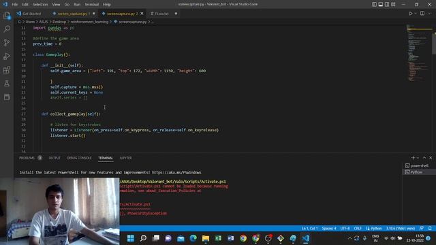Switch to the Flow.txt tab
This screenshot has width=436, height=245.
click(161, 14)
